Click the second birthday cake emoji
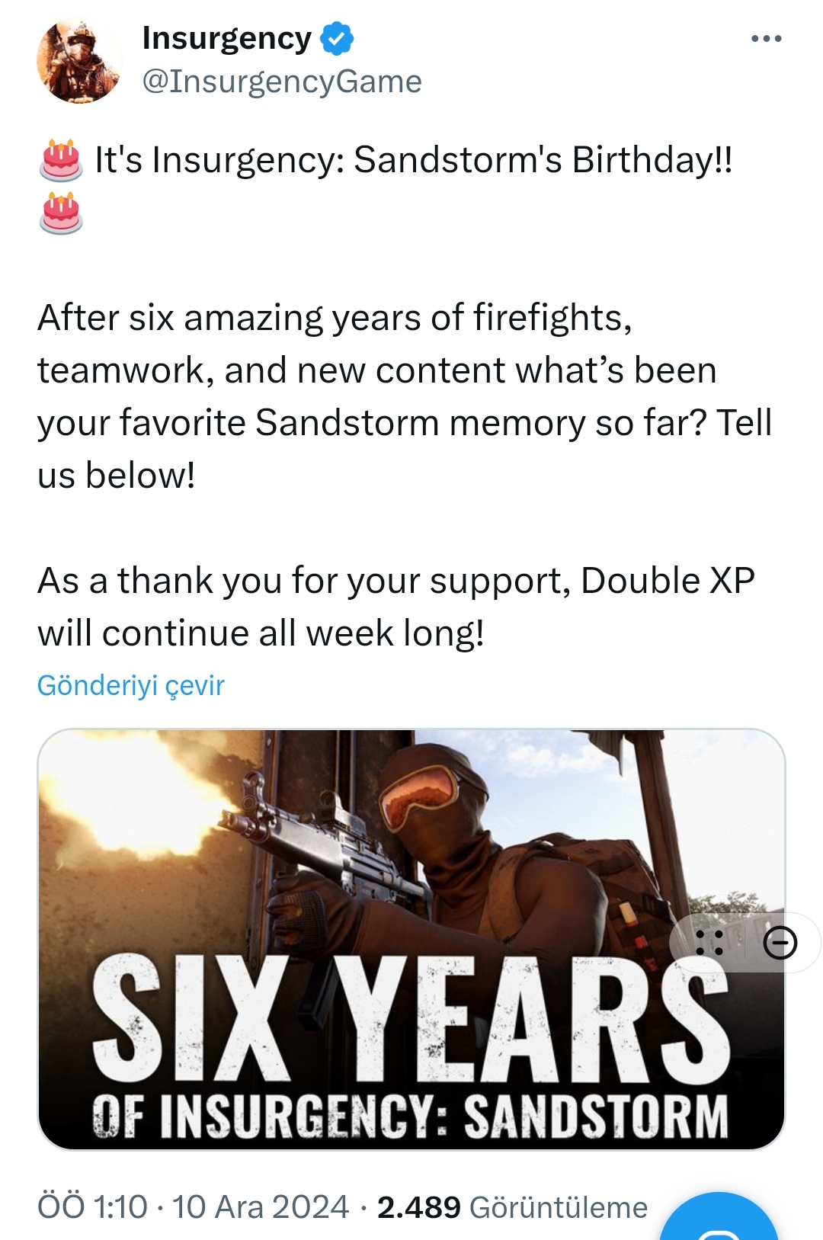 (x=61, y=213)
